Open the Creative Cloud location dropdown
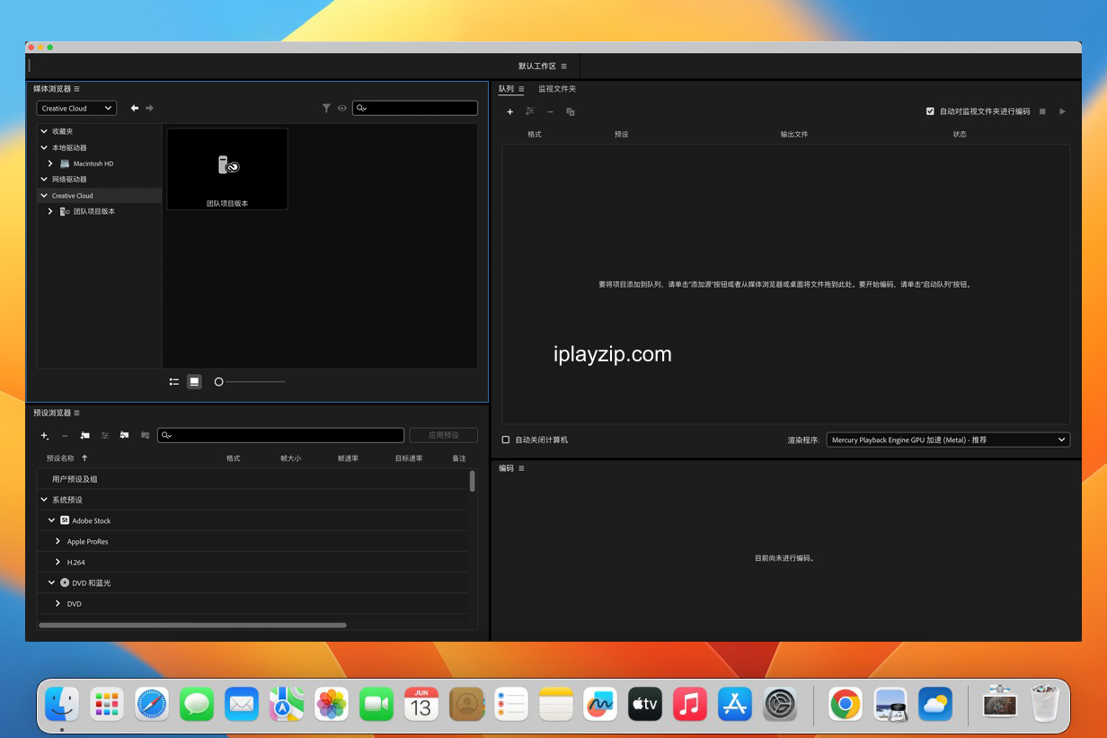Image resolution: width=1107 pixels, height=738 pixels. pyautogui.click(x=76, y=108)
